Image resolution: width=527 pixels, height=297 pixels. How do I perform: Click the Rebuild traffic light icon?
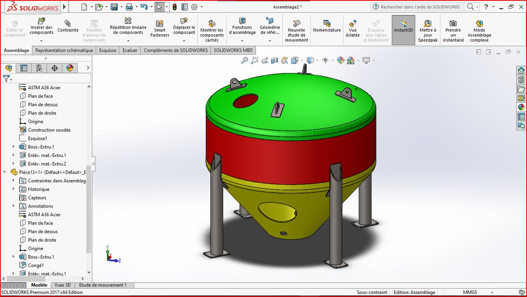point(174,7)
